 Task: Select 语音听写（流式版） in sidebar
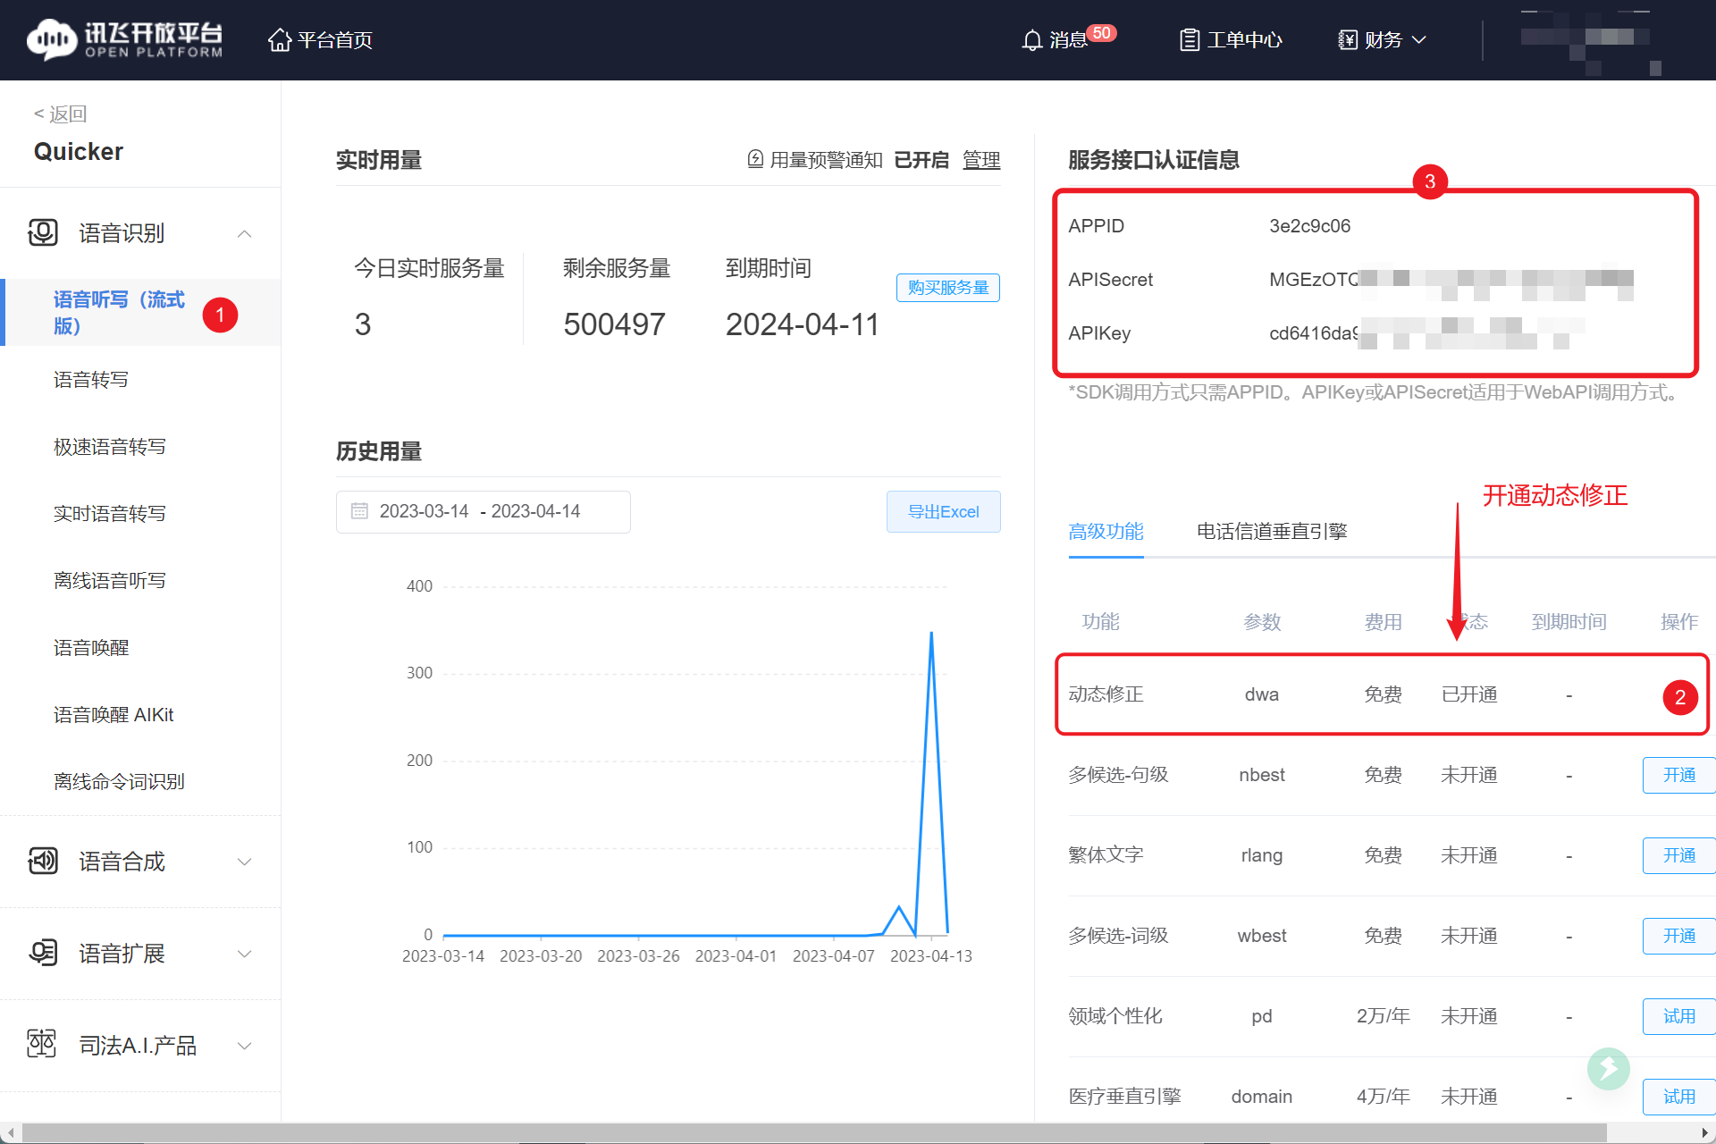[140, 312]
